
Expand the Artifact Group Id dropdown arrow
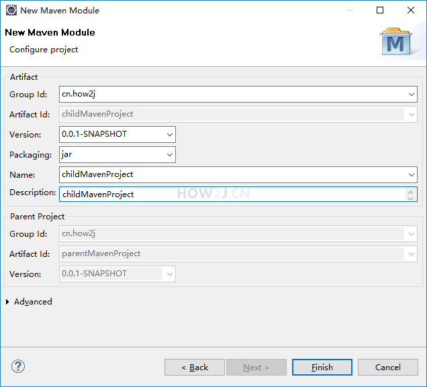tap(411, 95)
